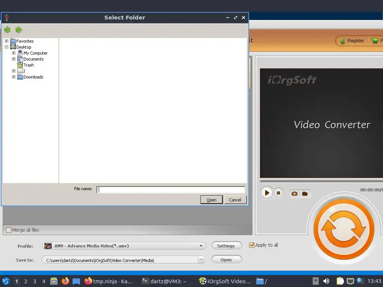383x287 pixels.
Task: Click the Save to path field
Action: click(x=120, y=260)
